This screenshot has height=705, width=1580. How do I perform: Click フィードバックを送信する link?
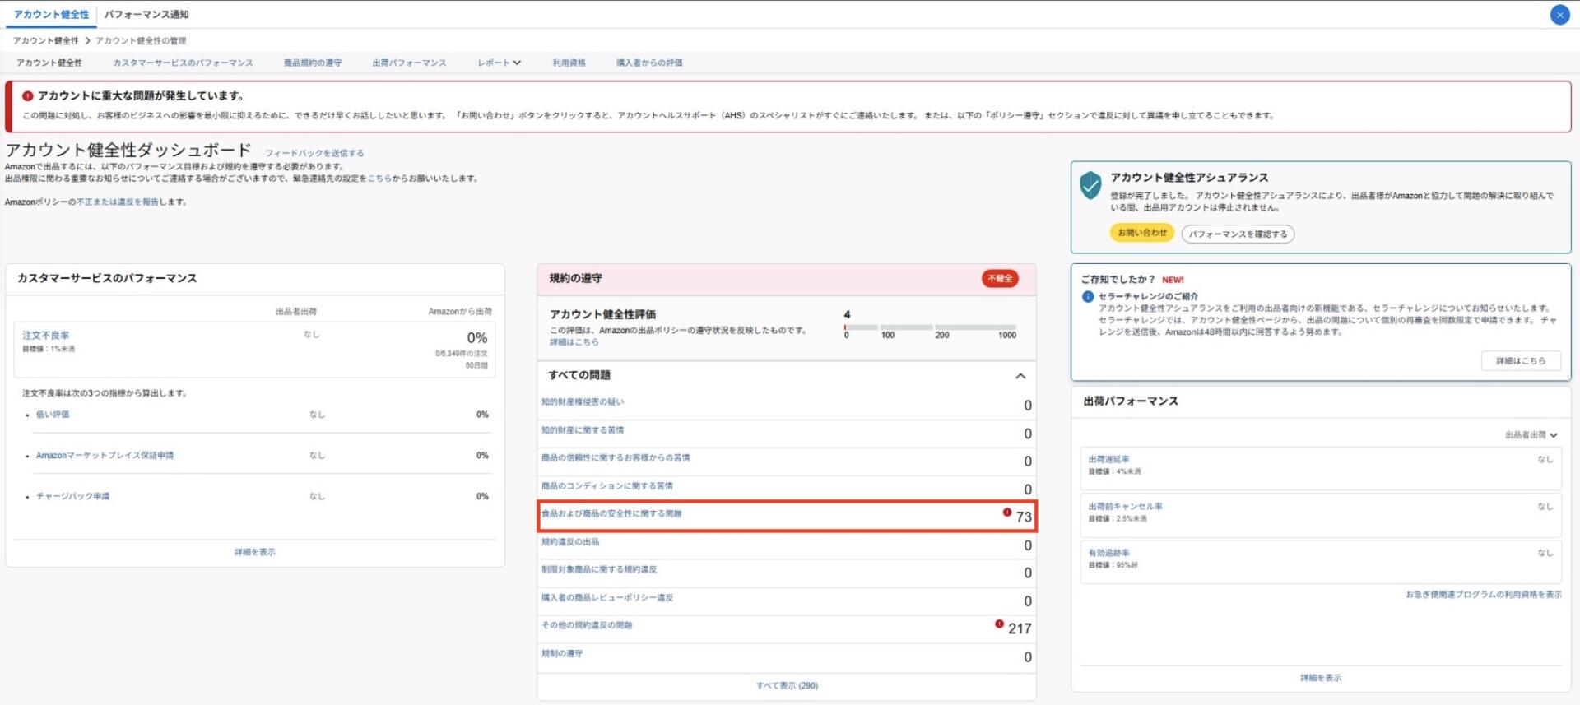point(314,153)
